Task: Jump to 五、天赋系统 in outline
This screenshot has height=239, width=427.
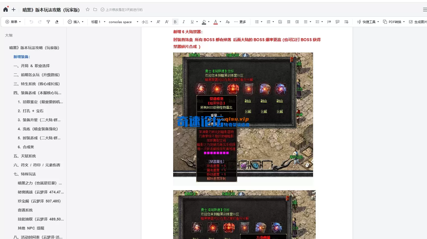Action: tap(25, 156)
